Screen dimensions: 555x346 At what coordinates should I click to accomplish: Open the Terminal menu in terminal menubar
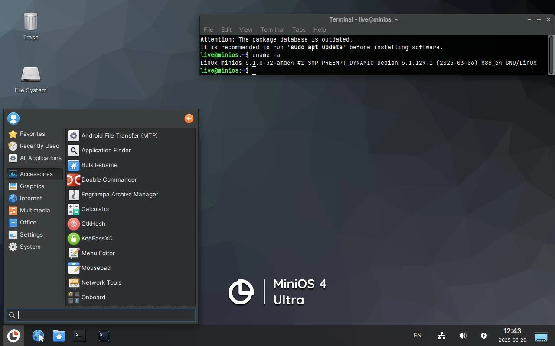(x=272, y=29)
